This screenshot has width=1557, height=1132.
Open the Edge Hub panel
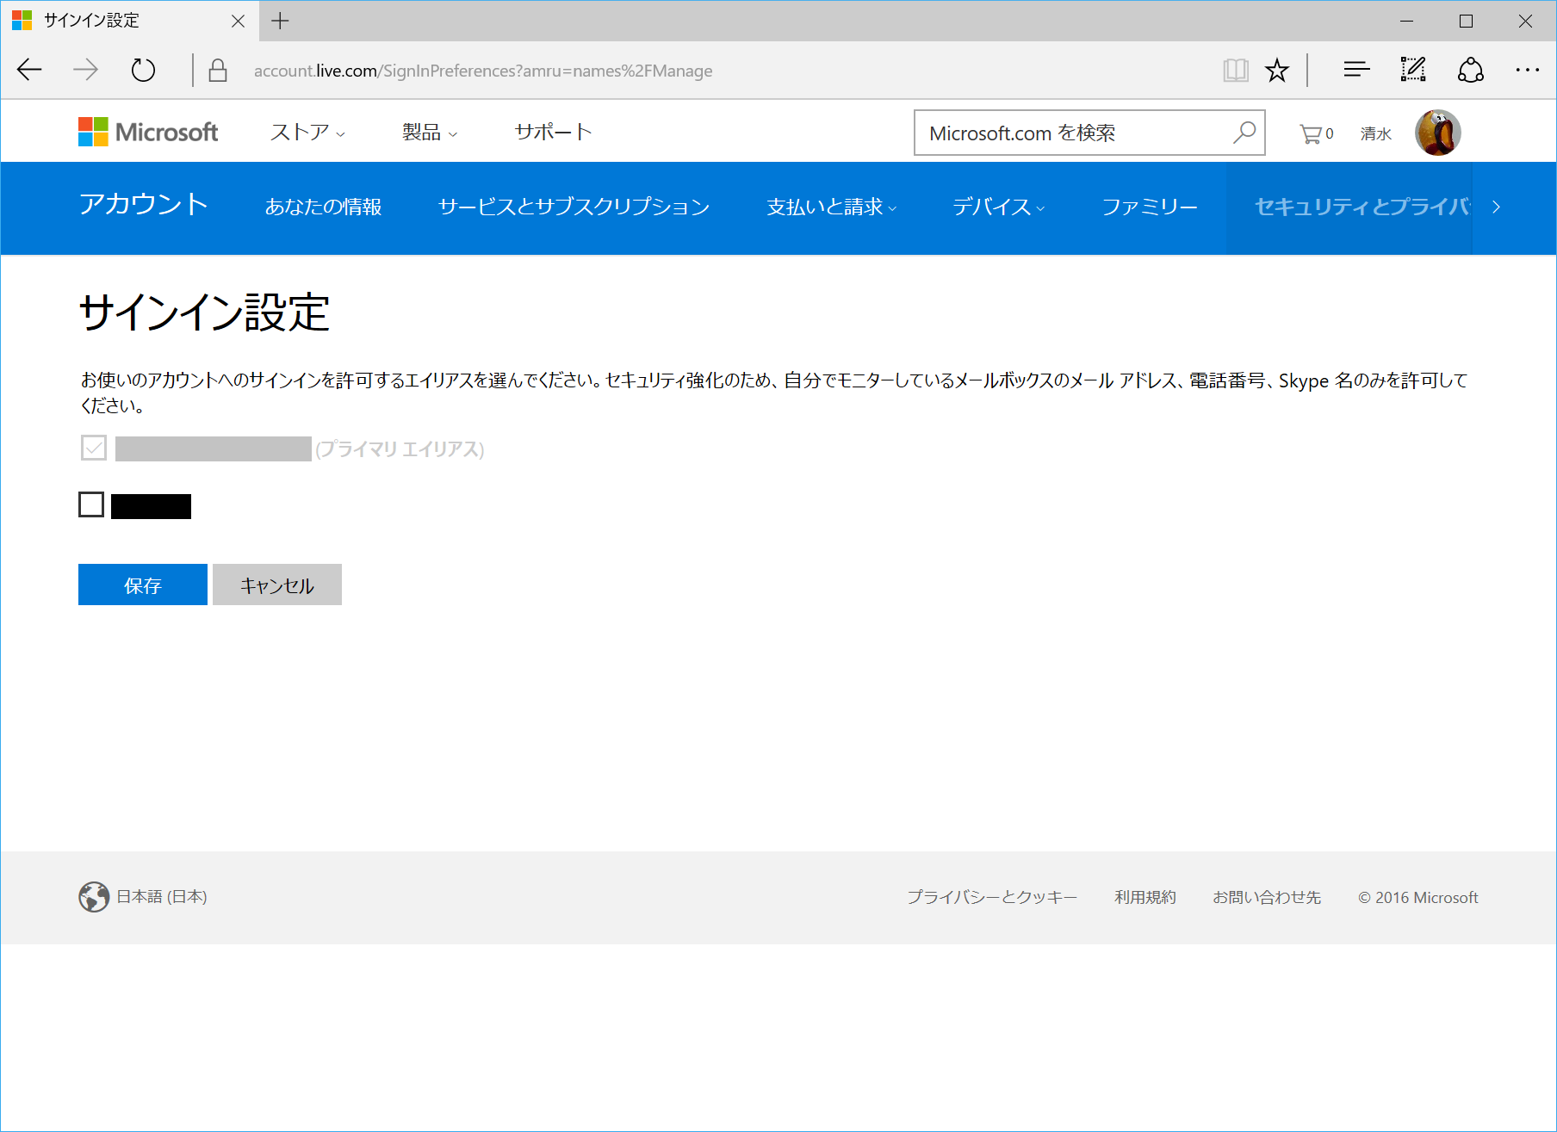pyautogui.click(x=1355, y=70)
